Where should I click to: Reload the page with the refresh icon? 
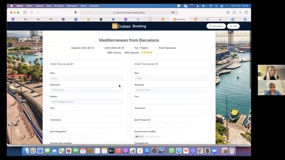coord(176,12)
